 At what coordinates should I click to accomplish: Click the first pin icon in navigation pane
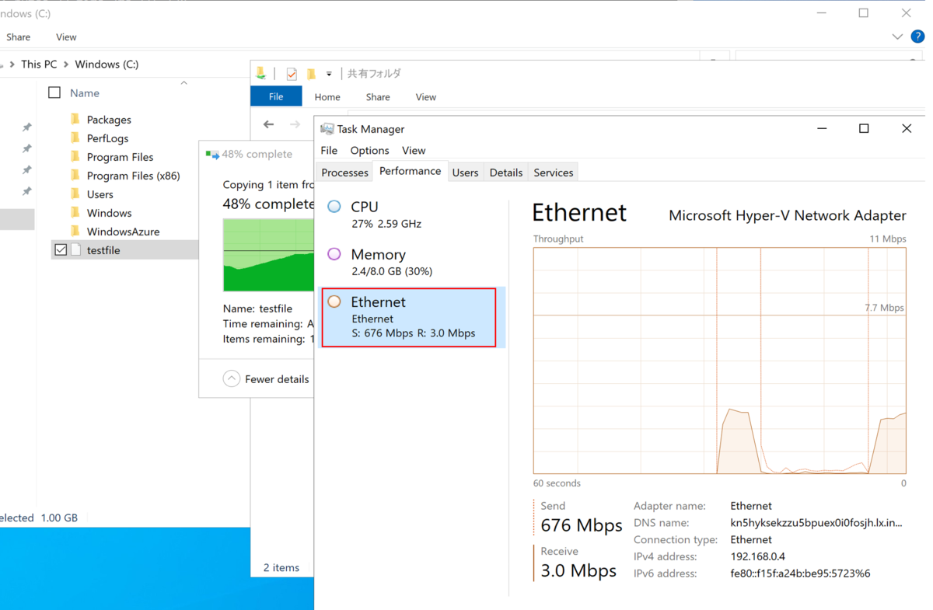tap(26, 127)
